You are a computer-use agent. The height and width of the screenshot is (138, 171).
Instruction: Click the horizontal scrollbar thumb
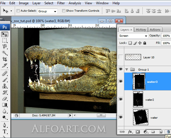[101, 115]
